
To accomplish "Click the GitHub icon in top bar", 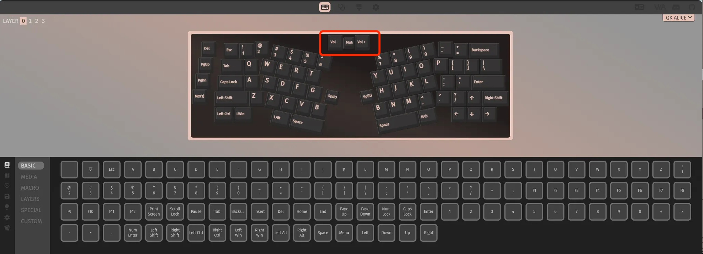I will coord(692,7).
